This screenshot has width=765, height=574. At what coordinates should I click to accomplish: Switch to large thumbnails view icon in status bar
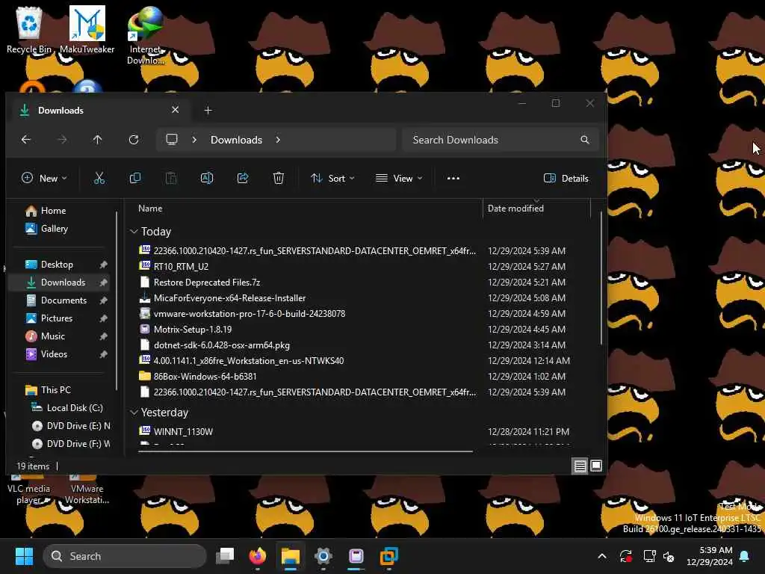pyautogui.click(x=596, y=466)
